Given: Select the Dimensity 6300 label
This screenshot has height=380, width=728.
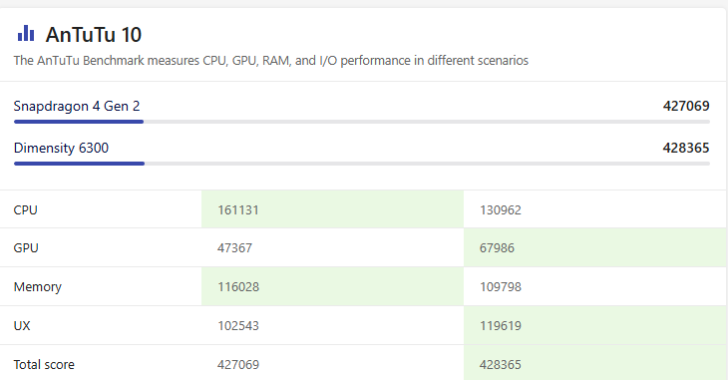Looking at the screenshot, I should click(x=61, y=148).
